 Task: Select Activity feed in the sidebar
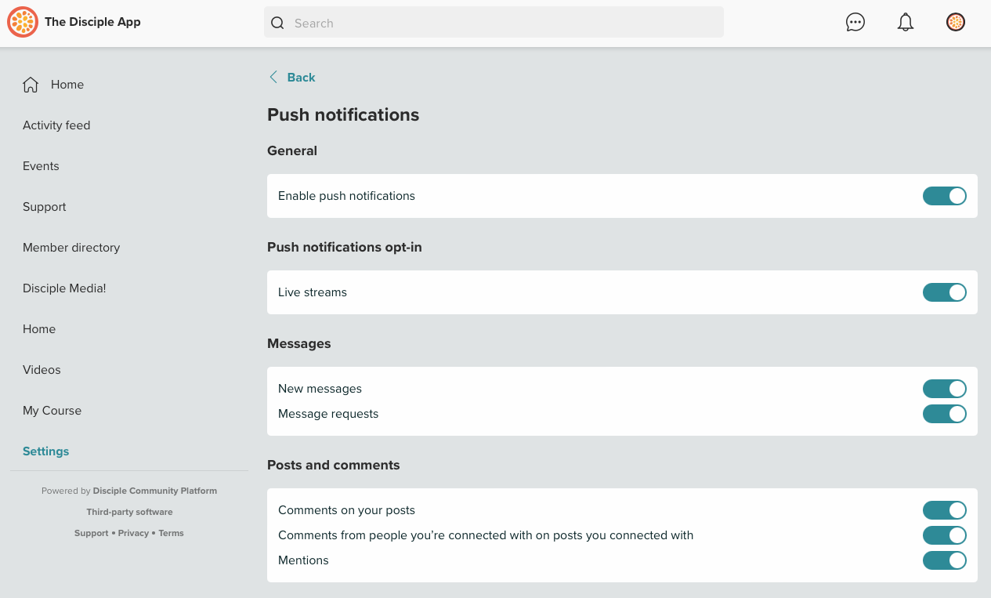(x=56, y=125)
